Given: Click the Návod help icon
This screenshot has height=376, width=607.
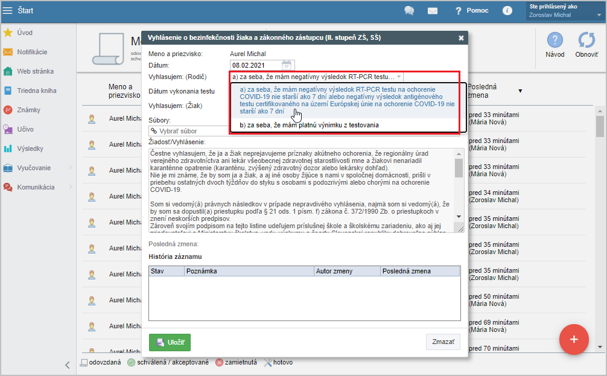Looking at the screenshot, I should [x=555, y=40].
